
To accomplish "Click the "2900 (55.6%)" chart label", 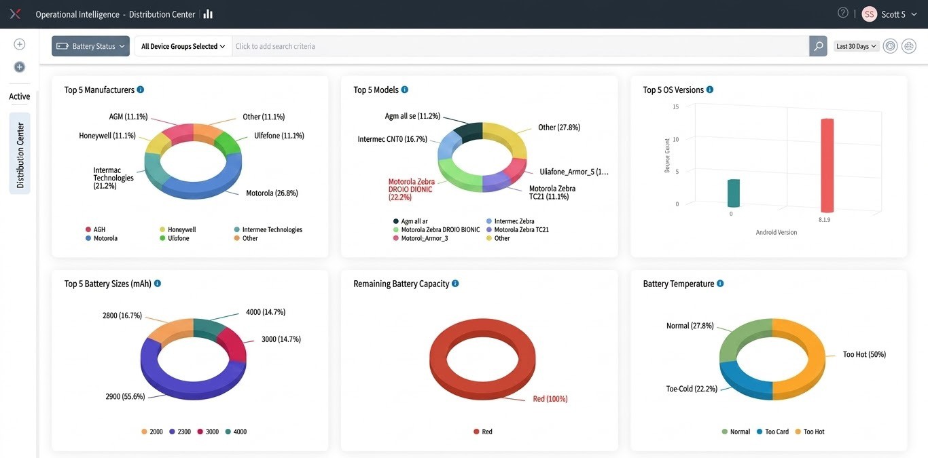I will tap(125, 396).
